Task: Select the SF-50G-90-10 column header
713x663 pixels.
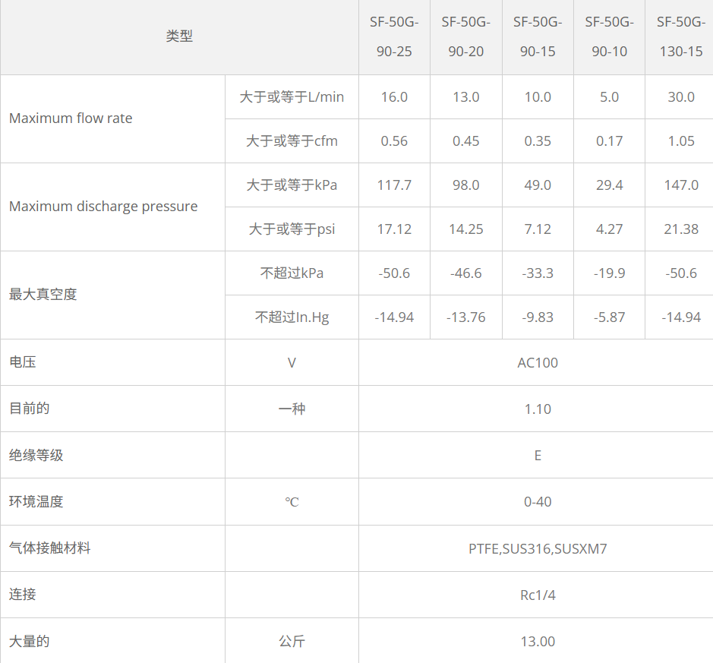Action: click(x=608, y=36)
